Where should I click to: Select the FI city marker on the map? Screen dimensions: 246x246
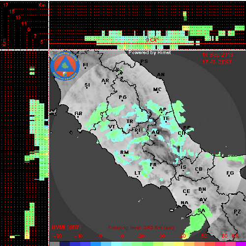[x=85, y=65]
